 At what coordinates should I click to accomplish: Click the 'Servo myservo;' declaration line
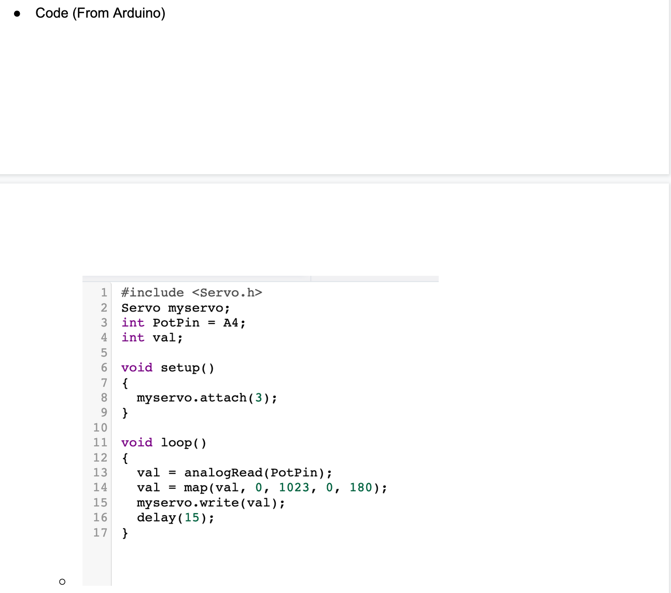pos(176,308)
